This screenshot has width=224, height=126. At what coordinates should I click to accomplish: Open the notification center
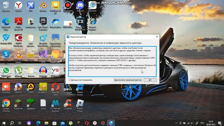pos(220,123)
